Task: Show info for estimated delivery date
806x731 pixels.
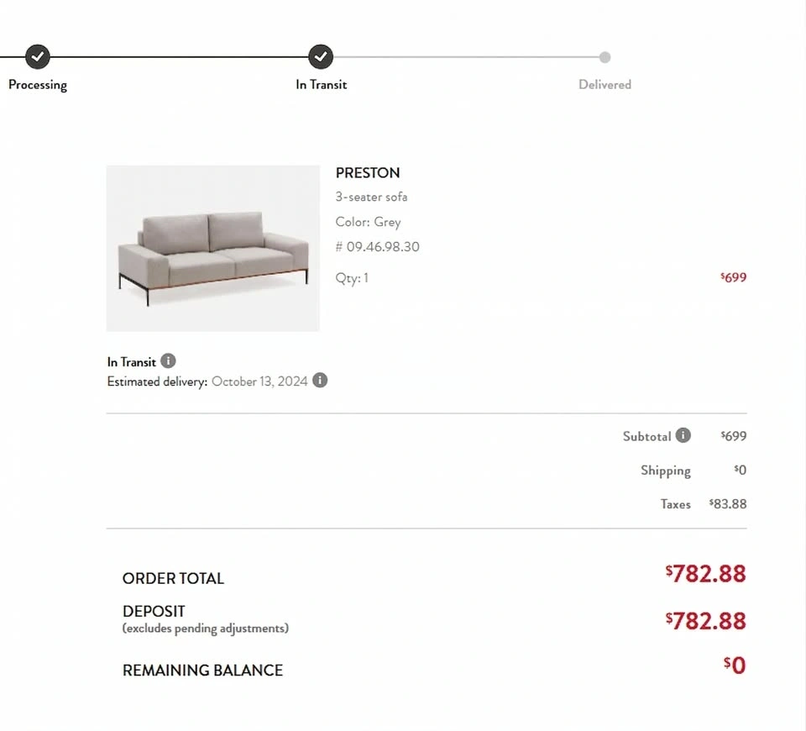Action: [x=320, y=381]
